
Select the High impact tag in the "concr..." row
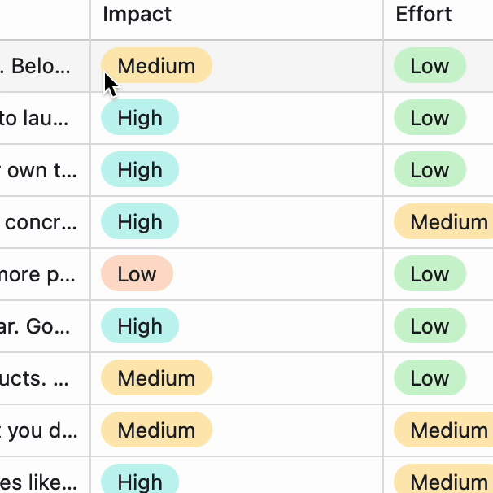tap(140, 222)
